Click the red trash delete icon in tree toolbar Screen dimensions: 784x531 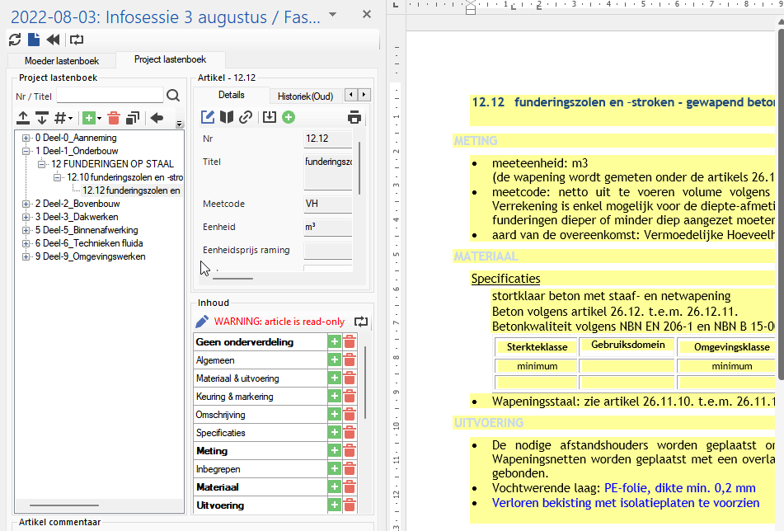point(114,118)
